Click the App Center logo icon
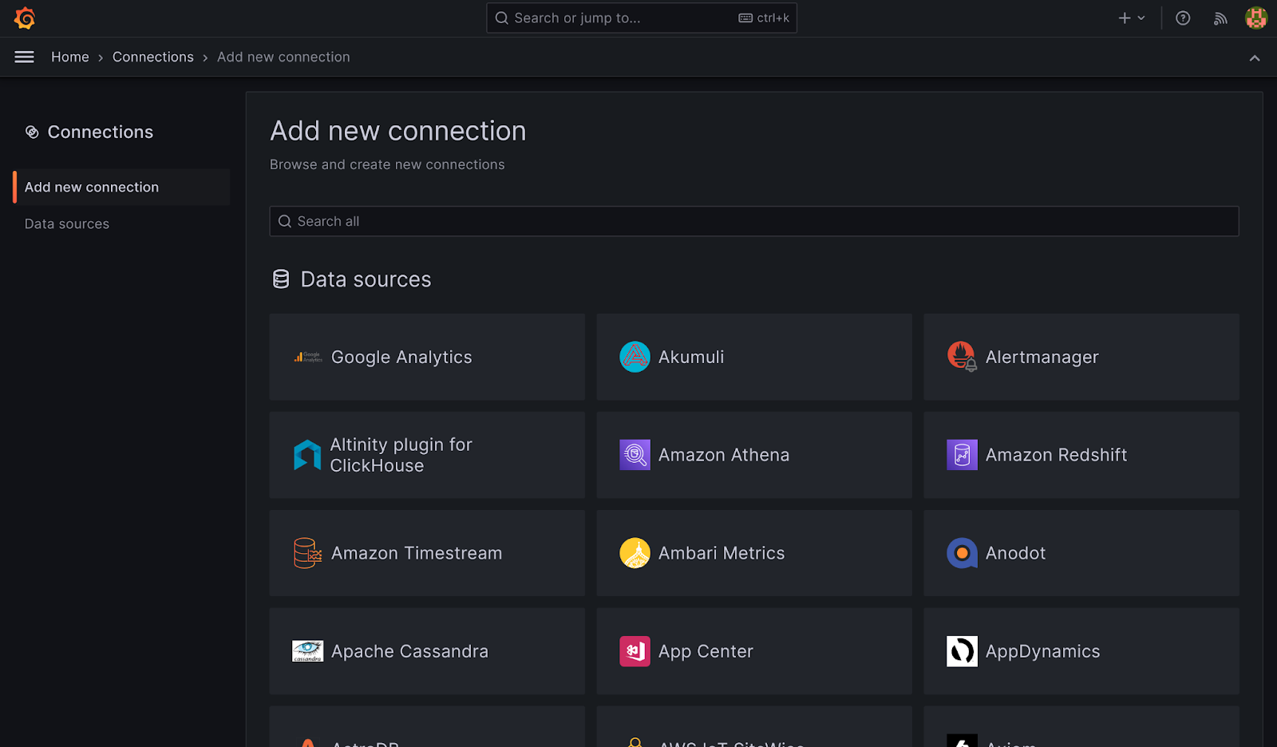The image size is (1277, 747). pyautogui.click(x=635, y=651)
